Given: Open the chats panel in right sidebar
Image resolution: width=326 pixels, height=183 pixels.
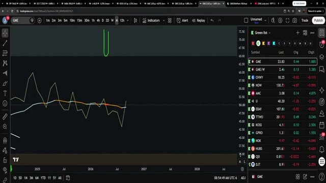Looking at the screenshot, I should click(x=321, y=69).
